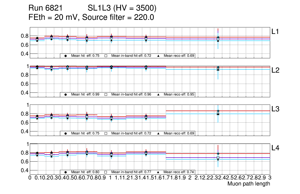Click the open square legend marker in L1 panel
Viewport: 300px width, 194px height.
(x=106, y=56)
